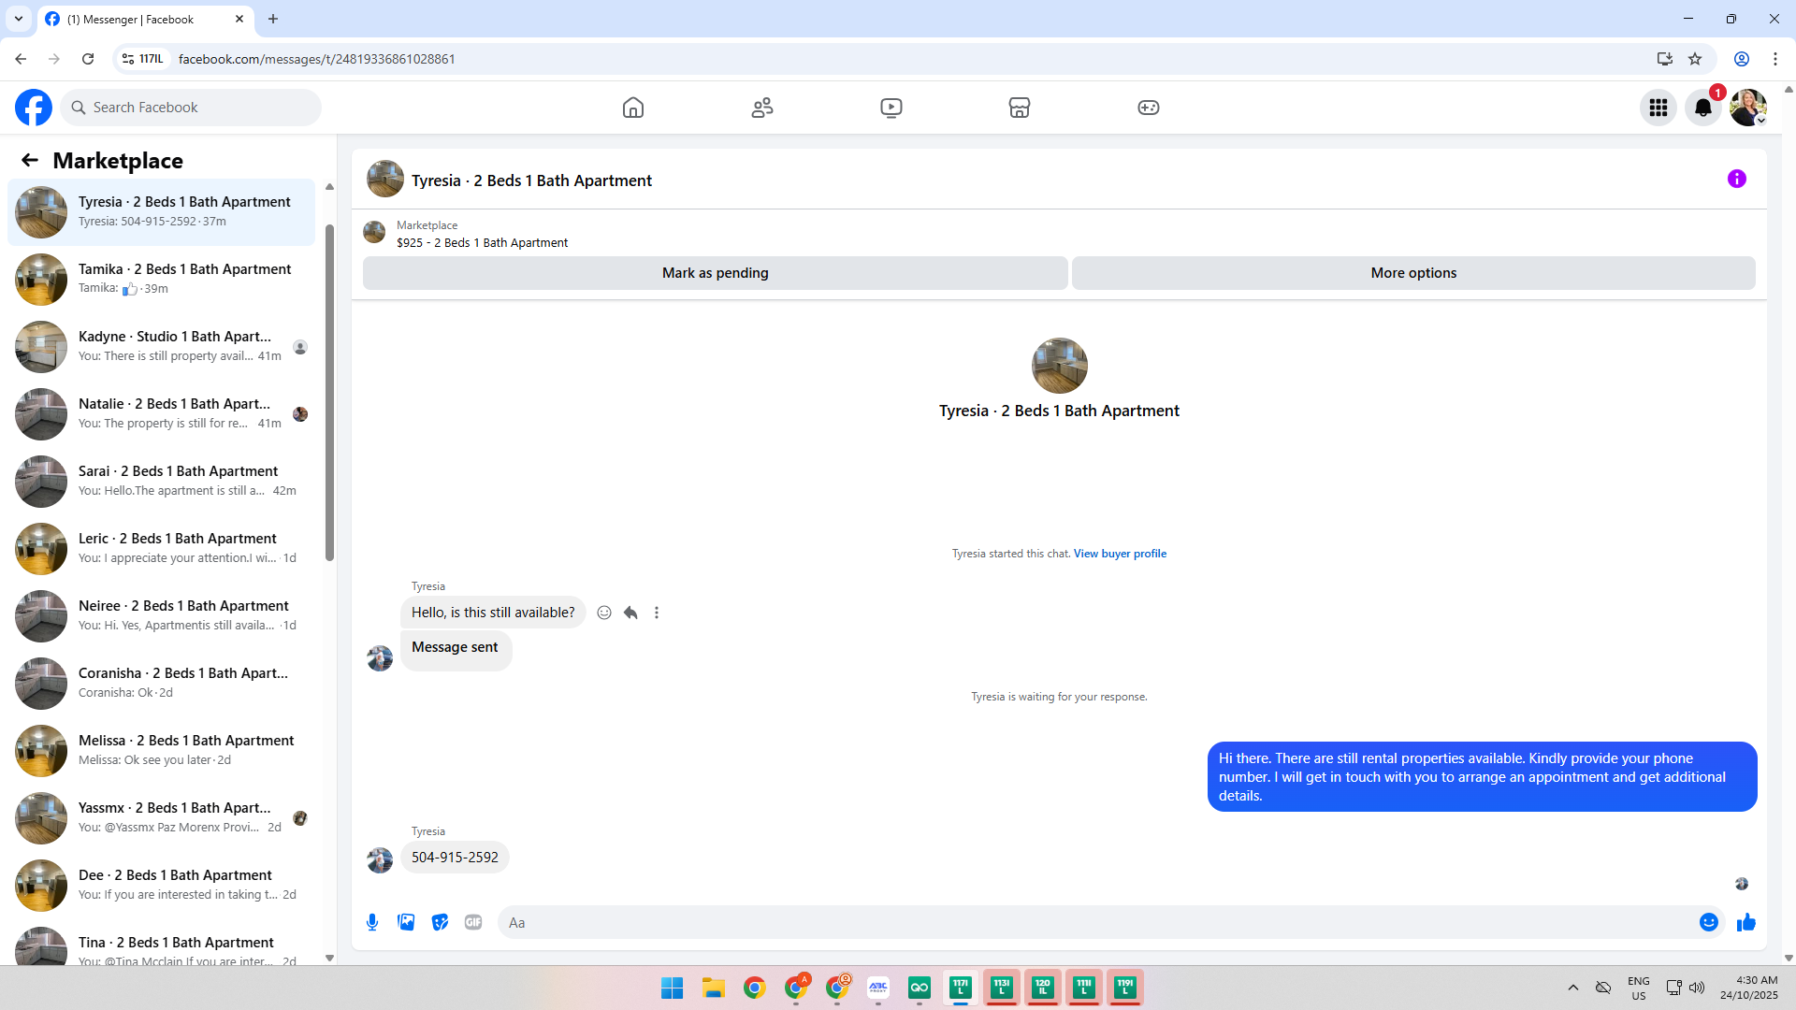1796x1010 pixels.
Task: Click the browser Back button
Action: (21, 59)
